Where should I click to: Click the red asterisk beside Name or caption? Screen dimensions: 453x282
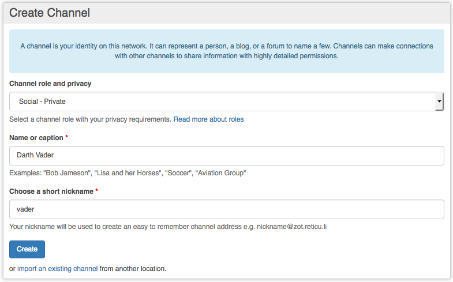tap(66, 138)
